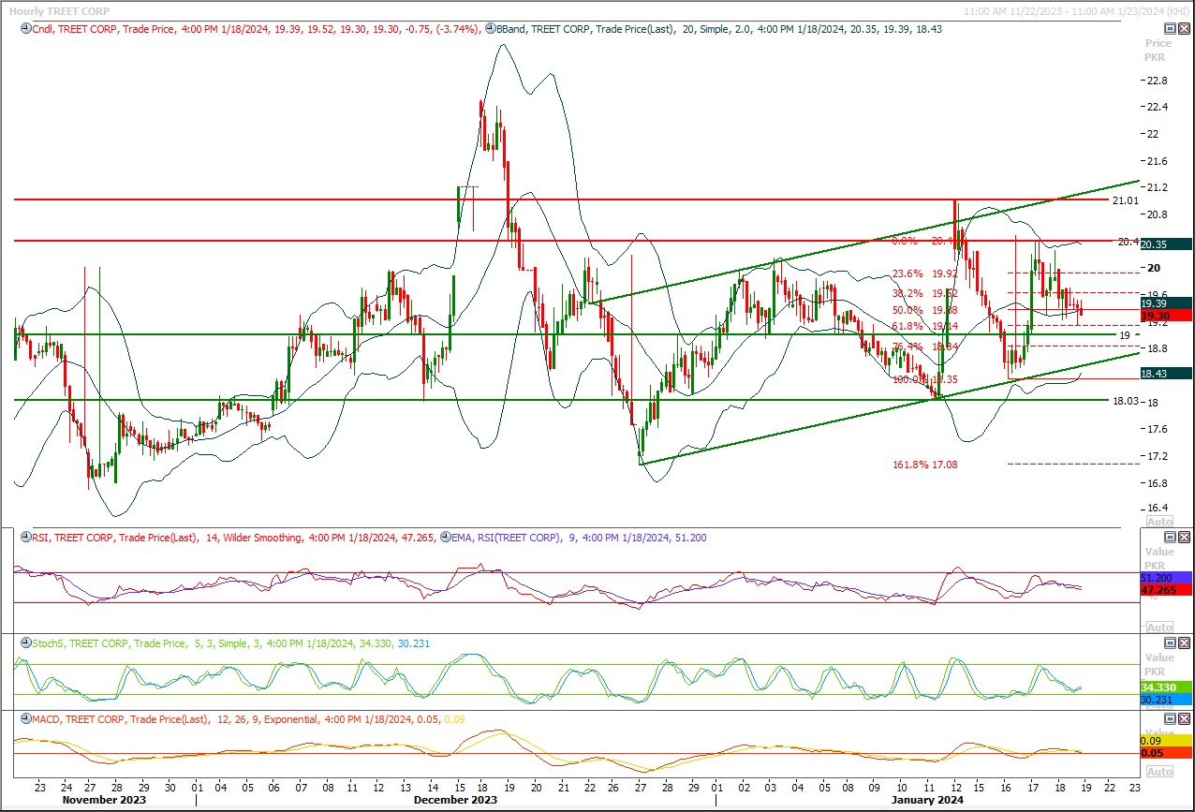The width and height of the screenshot is (1195, 812).
Task: Toggle Auto scaling on RSI pane
Action: [1159, 627]
